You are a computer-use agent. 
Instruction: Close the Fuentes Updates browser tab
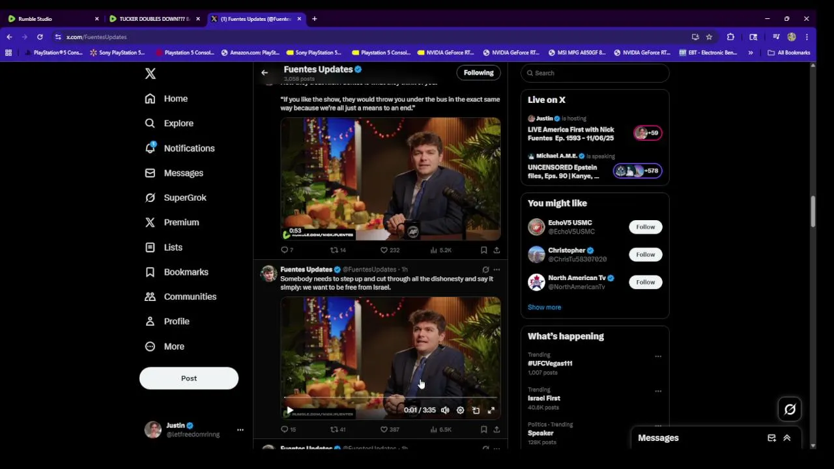(299, 19)
